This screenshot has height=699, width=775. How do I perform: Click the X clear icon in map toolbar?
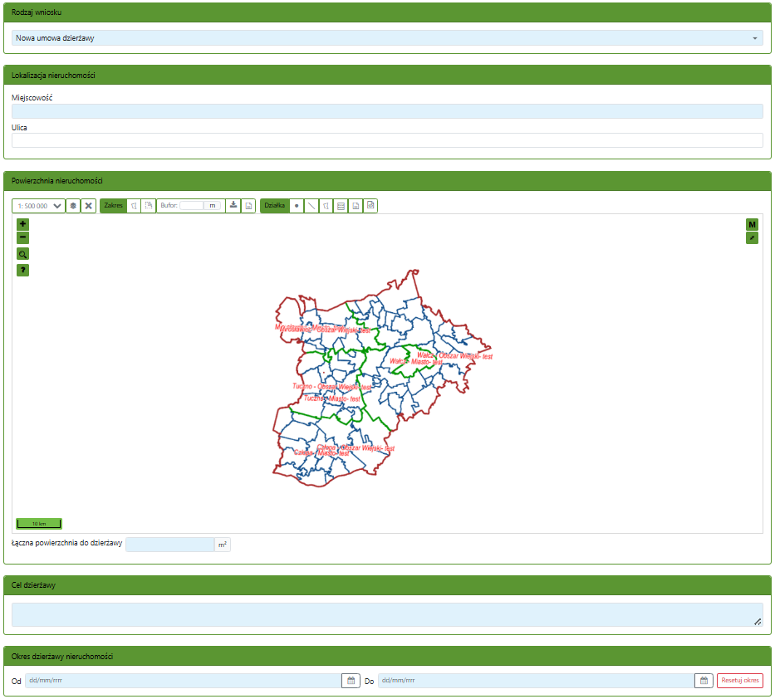tap(88, 206)
